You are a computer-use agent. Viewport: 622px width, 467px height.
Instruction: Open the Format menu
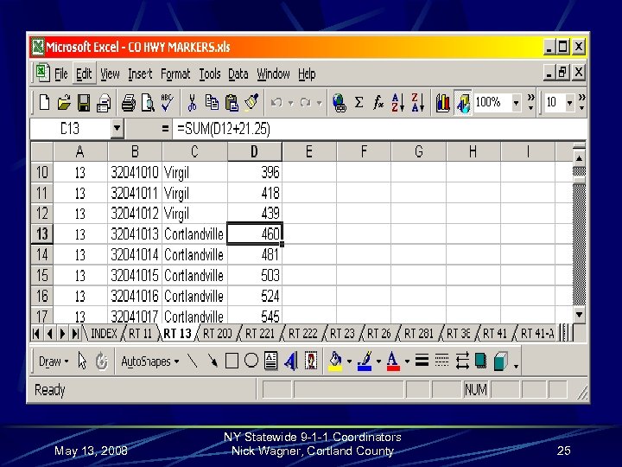[x=175, y=74]
